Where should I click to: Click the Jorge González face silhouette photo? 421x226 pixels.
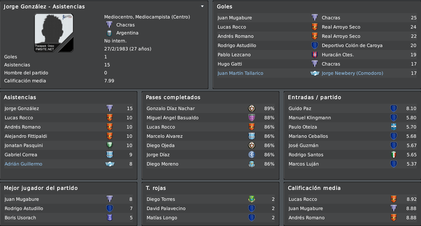[54, 33]
